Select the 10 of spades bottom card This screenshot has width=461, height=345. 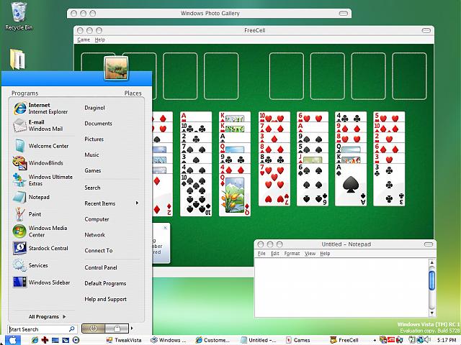pyautogui.click(x=196, y=195)
